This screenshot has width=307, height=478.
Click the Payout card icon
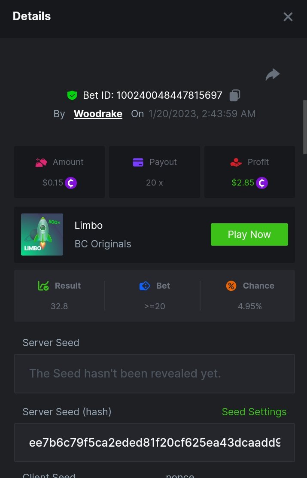pyautogui.click(x=138, y=162)
